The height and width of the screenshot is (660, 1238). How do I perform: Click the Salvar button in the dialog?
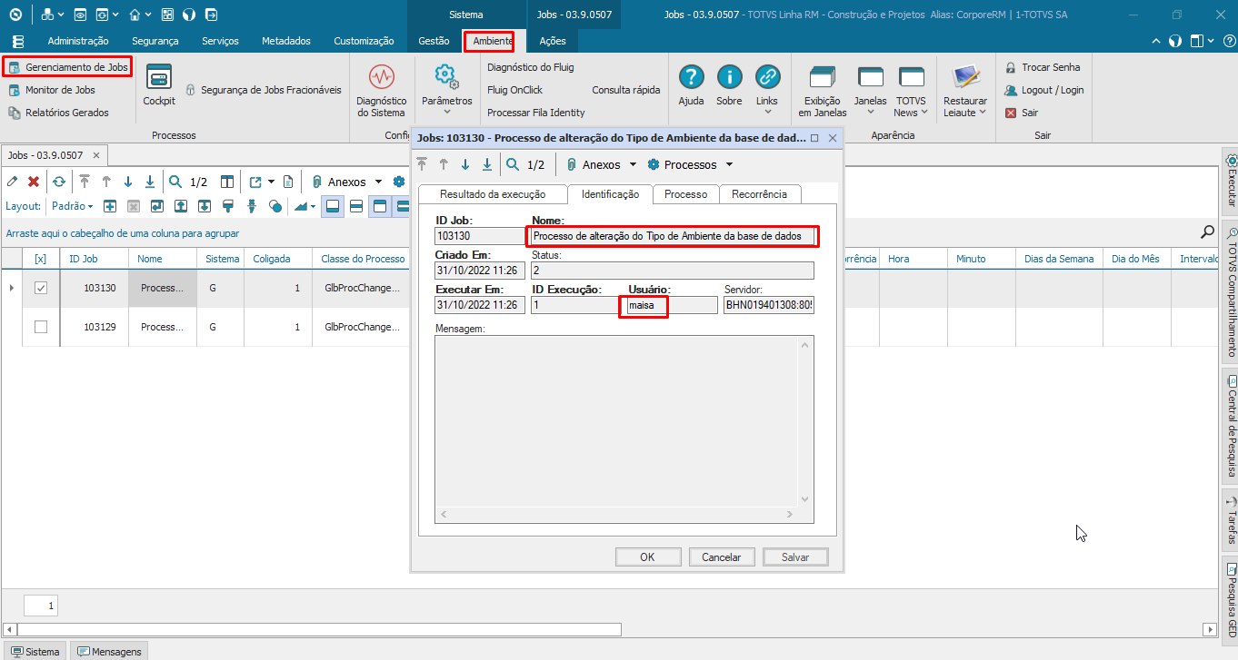(795, 557)
